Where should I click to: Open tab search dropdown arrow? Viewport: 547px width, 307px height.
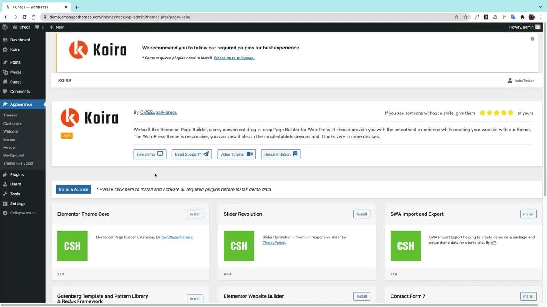coord(541,7)
